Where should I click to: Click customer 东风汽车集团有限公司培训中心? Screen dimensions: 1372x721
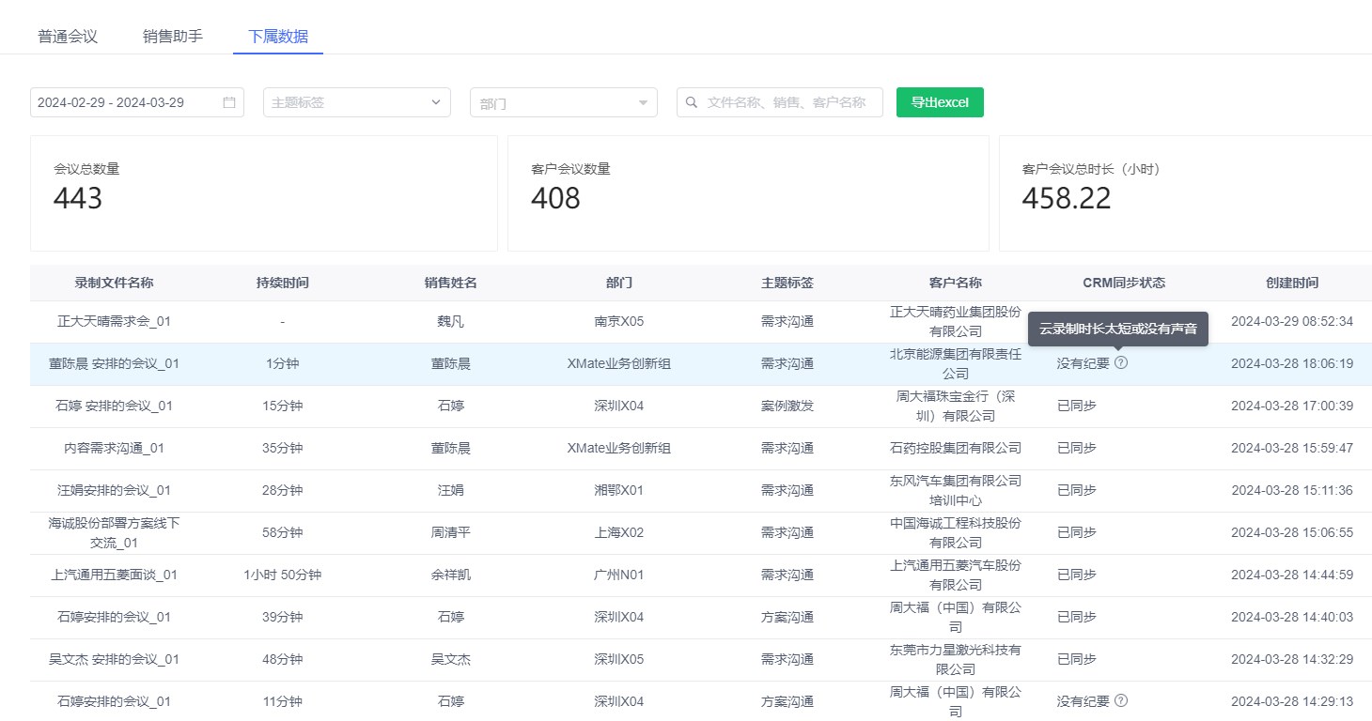click(956, 490)
